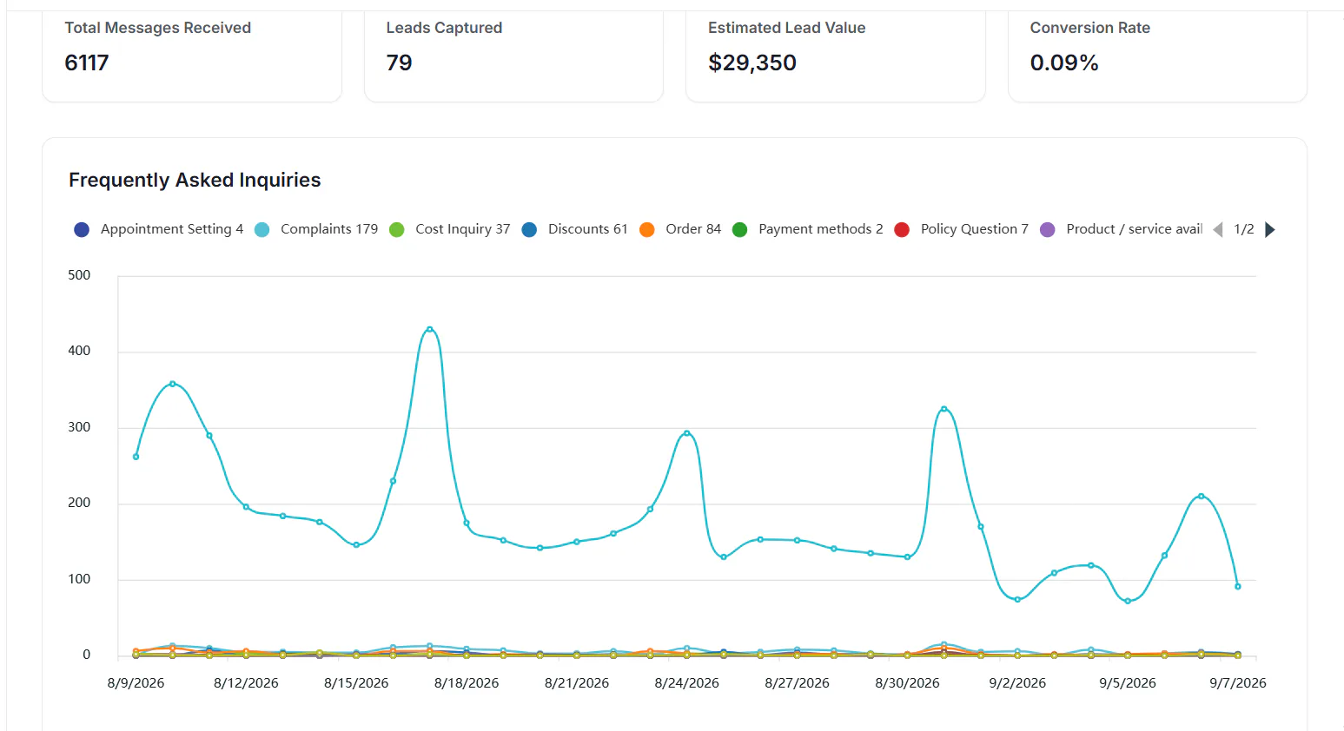Click the "Estimated Lead Value" label
1344x731 pixels.
click(x=787, y=28)
